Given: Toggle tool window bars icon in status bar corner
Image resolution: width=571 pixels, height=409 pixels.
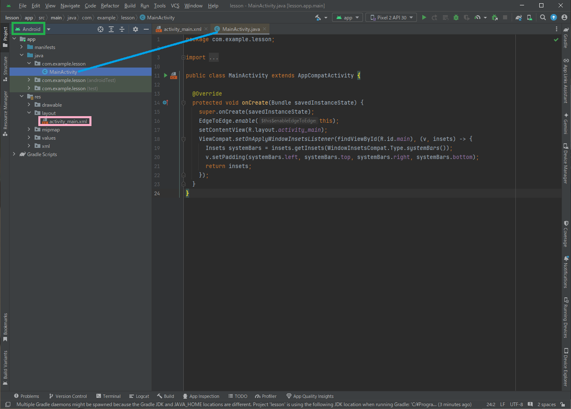Looking at the screenshot, I should click(x=8, y=404).
